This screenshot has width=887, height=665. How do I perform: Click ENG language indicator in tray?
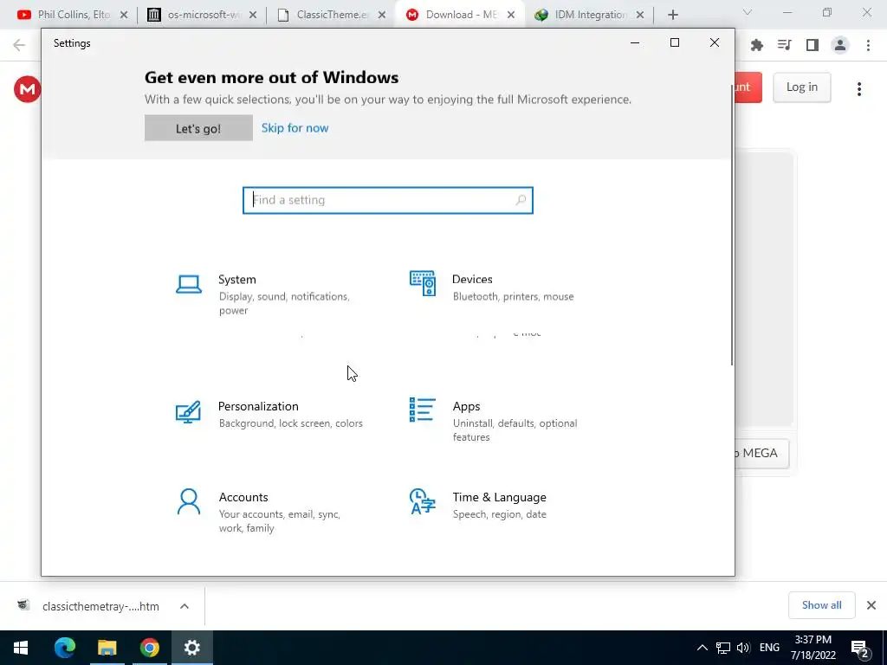tap(769, 648)
